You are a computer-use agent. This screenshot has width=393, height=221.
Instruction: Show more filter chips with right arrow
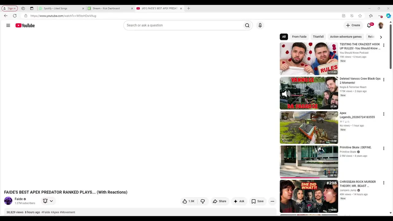381,37
